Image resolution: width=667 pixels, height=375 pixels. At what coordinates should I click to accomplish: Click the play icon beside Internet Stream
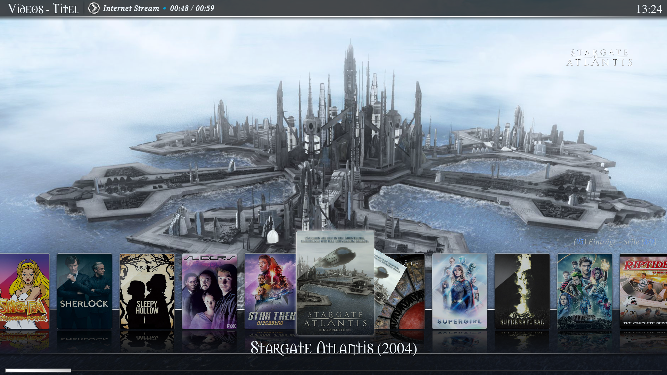[x=94, y=8]
